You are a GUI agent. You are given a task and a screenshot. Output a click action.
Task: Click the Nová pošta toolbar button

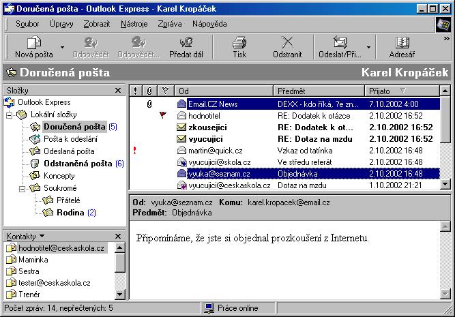(34, 47)
